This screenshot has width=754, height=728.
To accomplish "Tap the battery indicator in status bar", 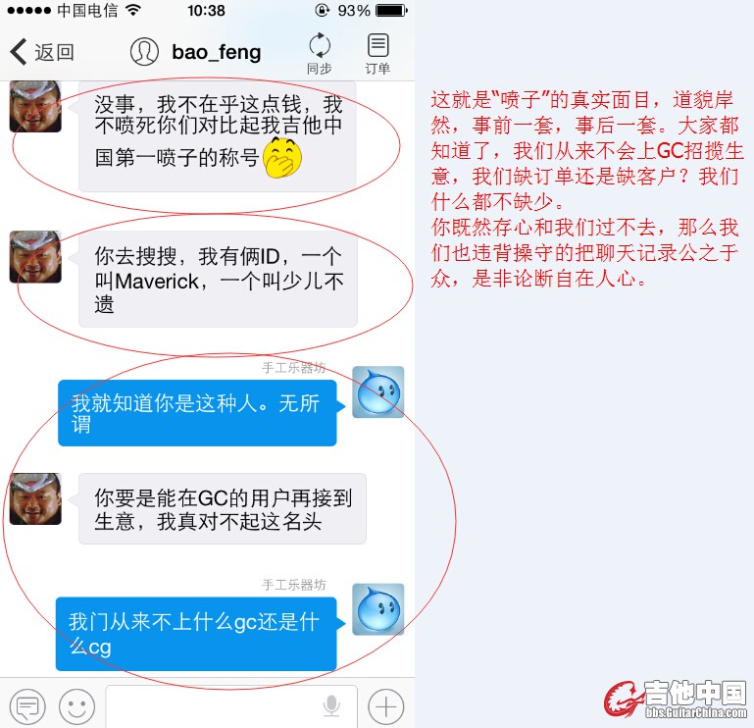I will click(392, 10).
